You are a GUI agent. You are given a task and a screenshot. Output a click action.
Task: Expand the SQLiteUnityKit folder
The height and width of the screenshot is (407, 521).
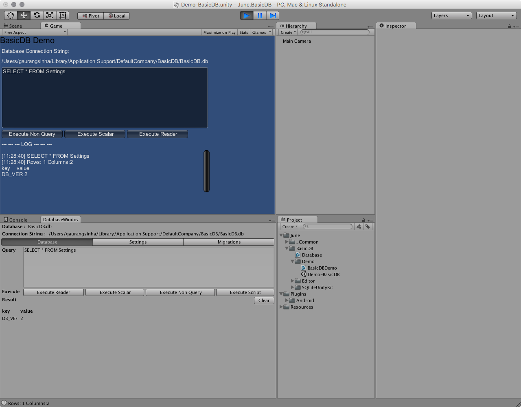pyautogui.click(x=292, y=287)
